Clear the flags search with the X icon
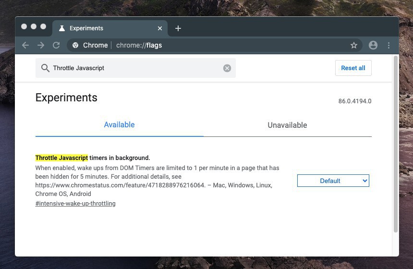Screen dimensions: 413x269 (x=227, y=68)
